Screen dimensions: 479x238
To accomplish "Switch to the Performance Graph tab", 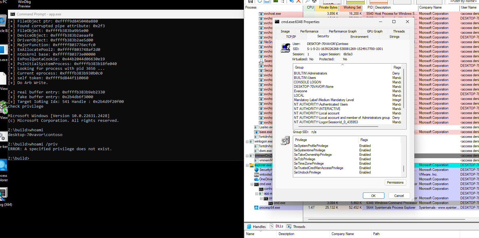I will pos(342,31).
